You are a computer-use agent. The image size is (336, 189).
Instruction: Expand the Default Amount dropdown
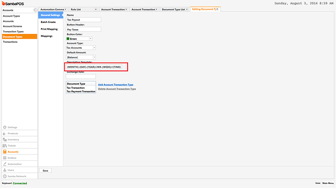(x=94, y=57)
